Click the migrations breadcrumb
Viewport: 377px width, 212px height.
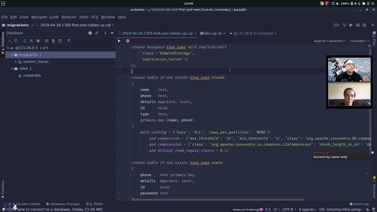point(15,25)
